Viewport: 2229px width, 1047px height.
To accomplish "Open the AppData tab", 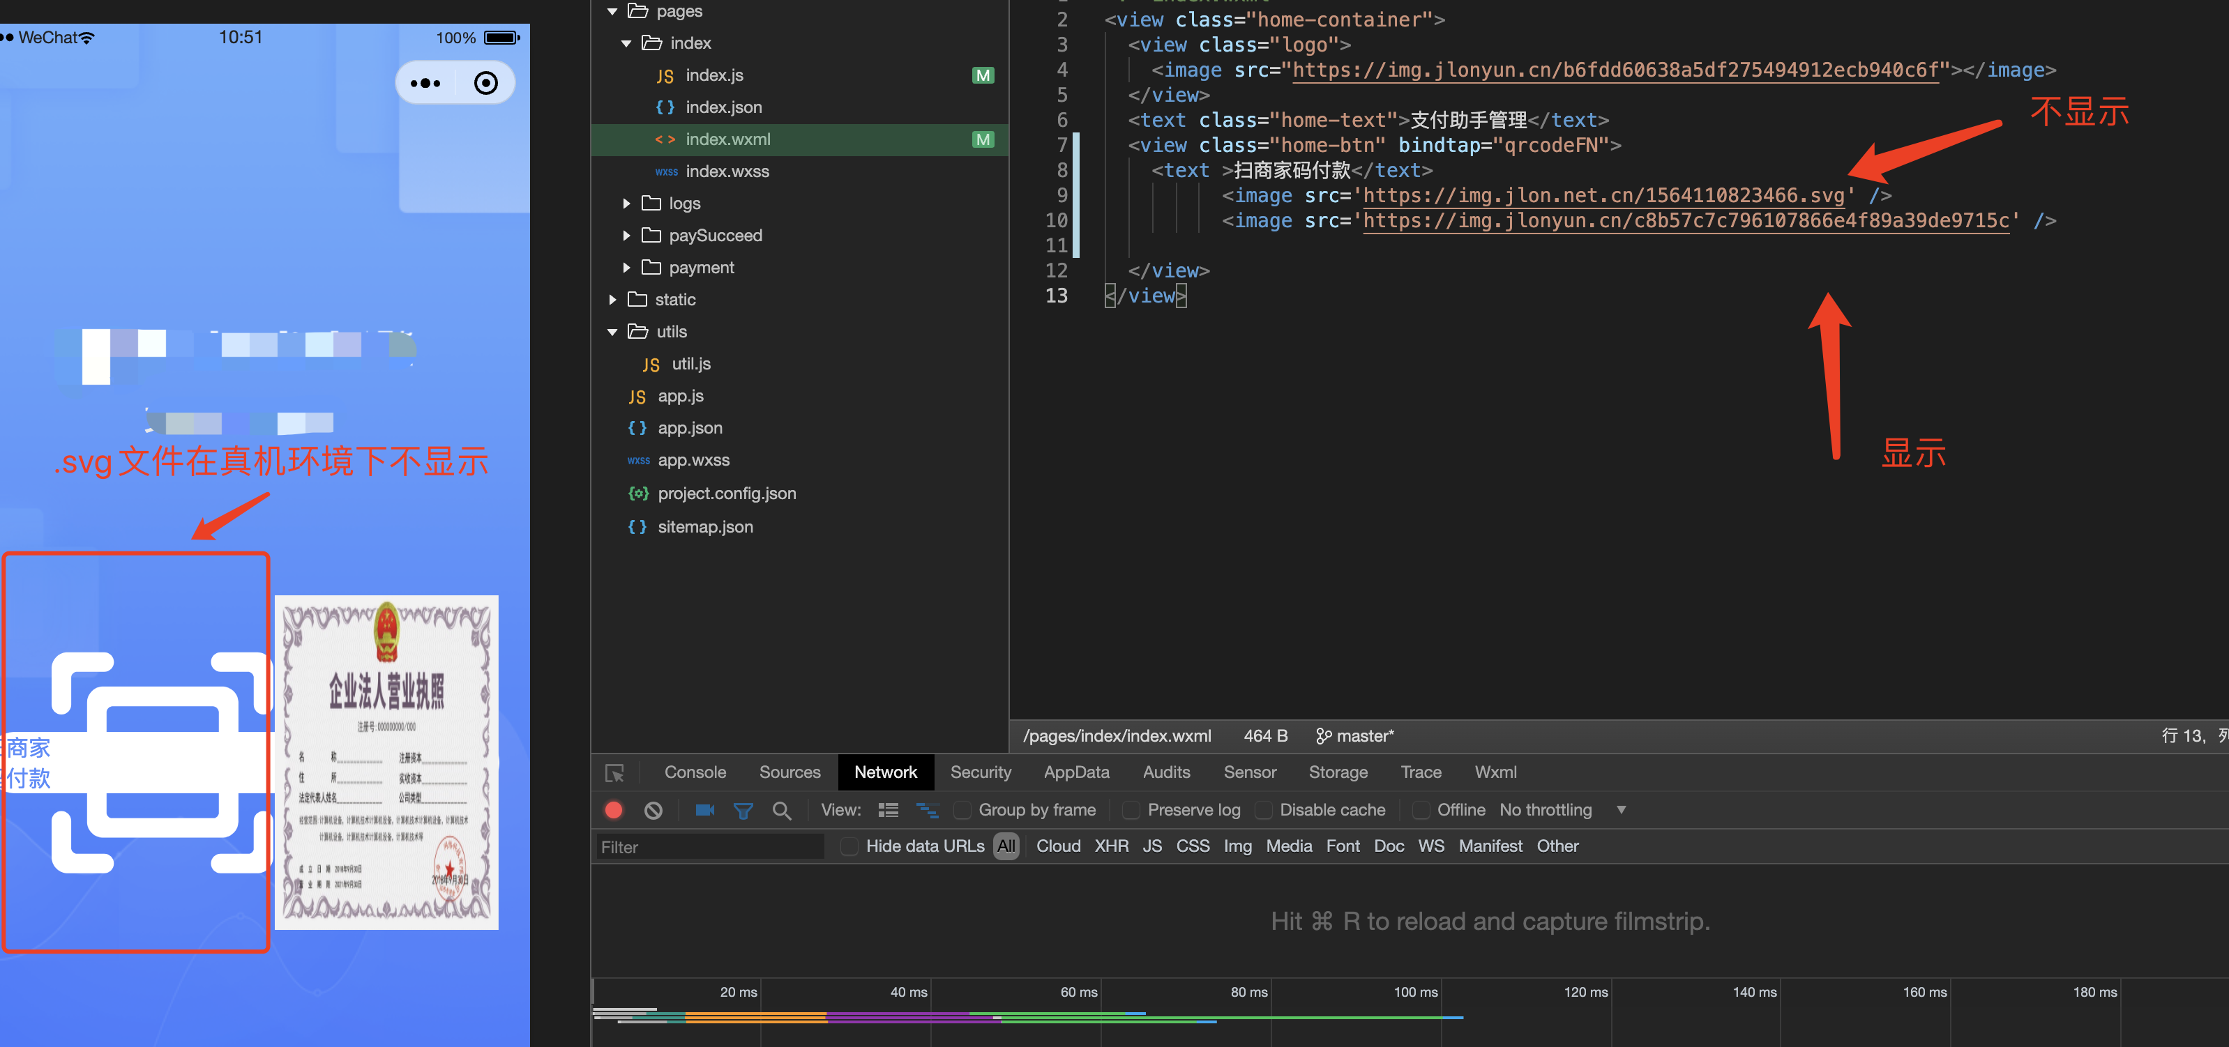I will point(1075,772).
